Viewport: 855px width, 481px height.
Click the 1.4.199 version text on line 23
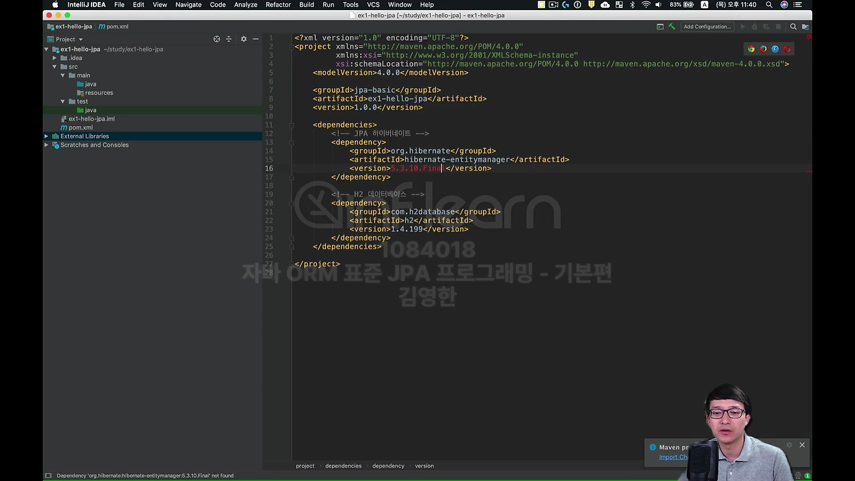click(x=407, y=229)
